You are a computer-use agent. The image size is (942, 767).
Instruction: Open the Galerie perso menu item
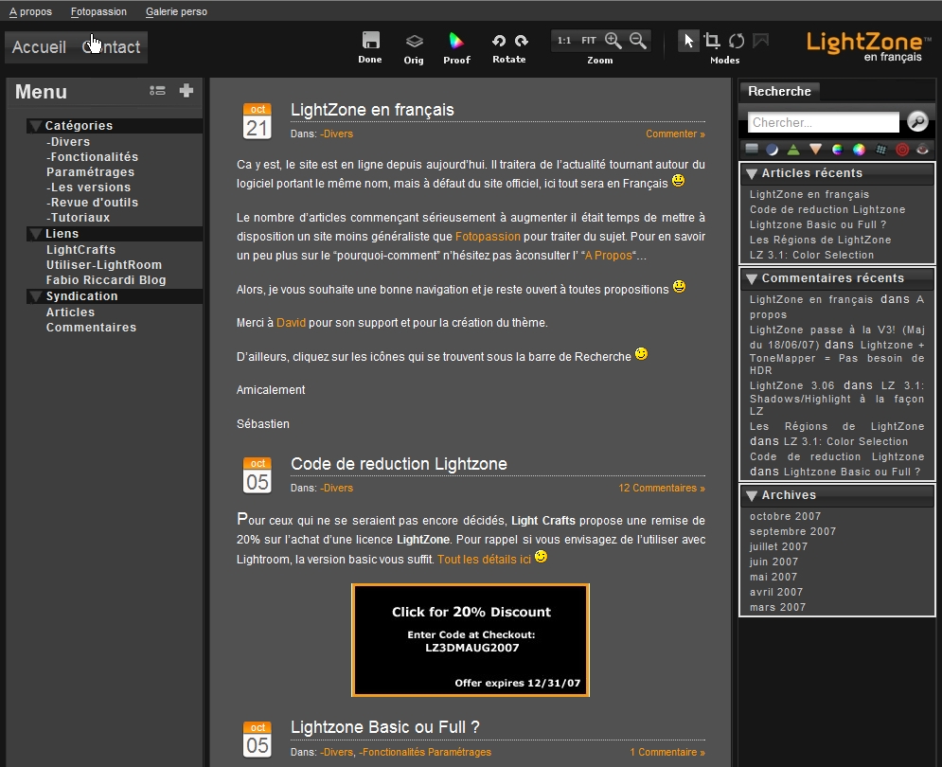tap(176, 11)
